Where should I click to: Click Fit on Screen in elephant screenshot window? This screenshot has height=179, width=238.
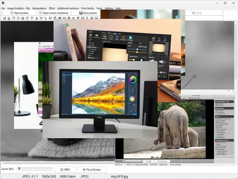coord(162,161)
